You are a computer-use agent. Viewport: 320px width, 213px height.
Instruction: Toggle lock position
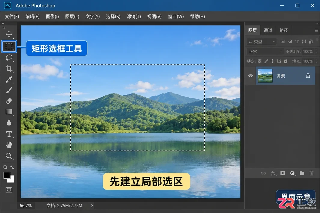[x=273, y=61]
